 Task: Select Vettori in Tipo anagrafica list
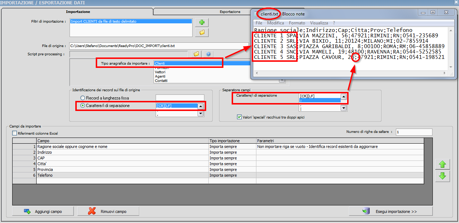pyautogui.click(x=202, y=72)
